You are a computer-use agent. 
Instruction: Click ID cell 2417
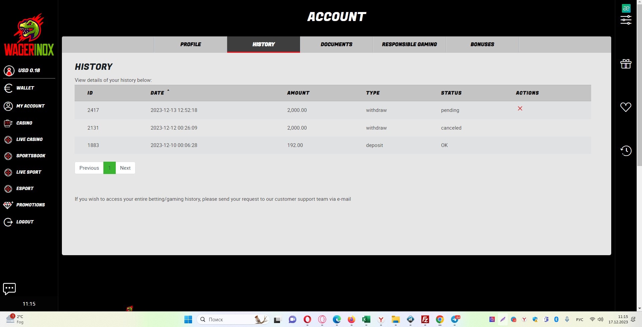[93, 110]
